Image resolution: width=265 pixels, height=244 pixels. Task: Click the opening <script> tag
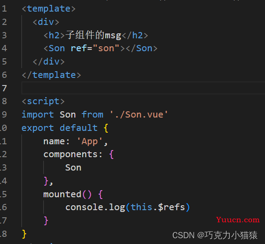click(x=43, y=102)
